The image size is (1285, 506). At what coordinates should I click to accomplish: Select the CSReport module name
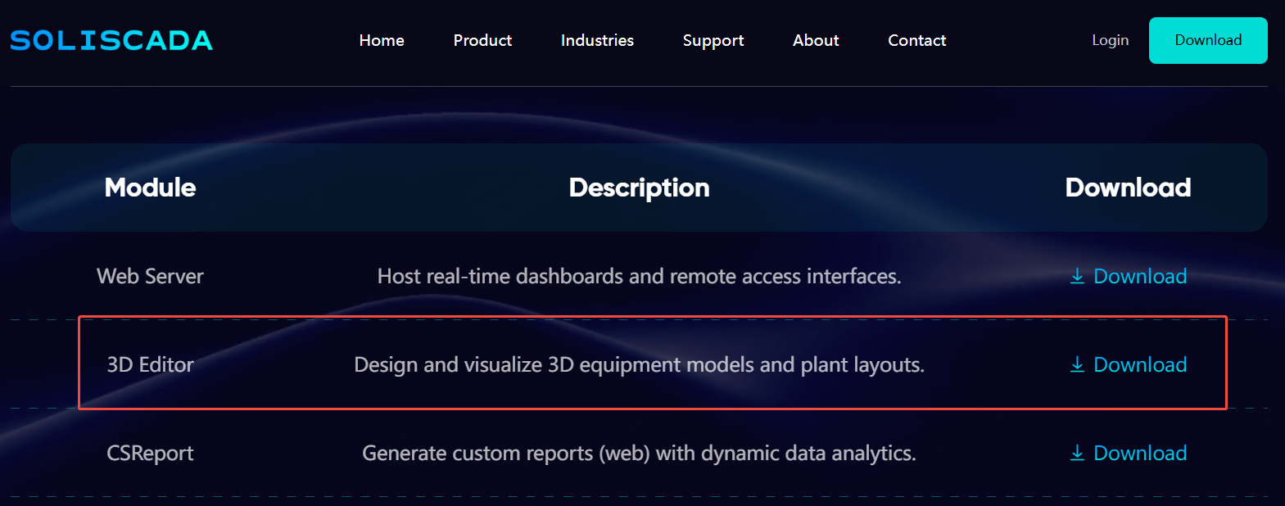[x=150, y=453]
